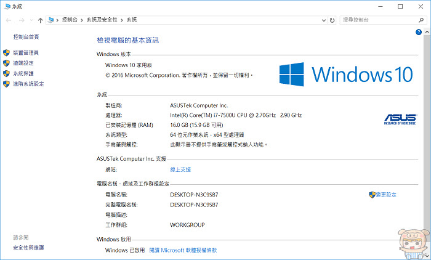The width and height of the screenshot is (431, 260).
Task: Click the forward navigation arrow
Action: click(22, 20)
